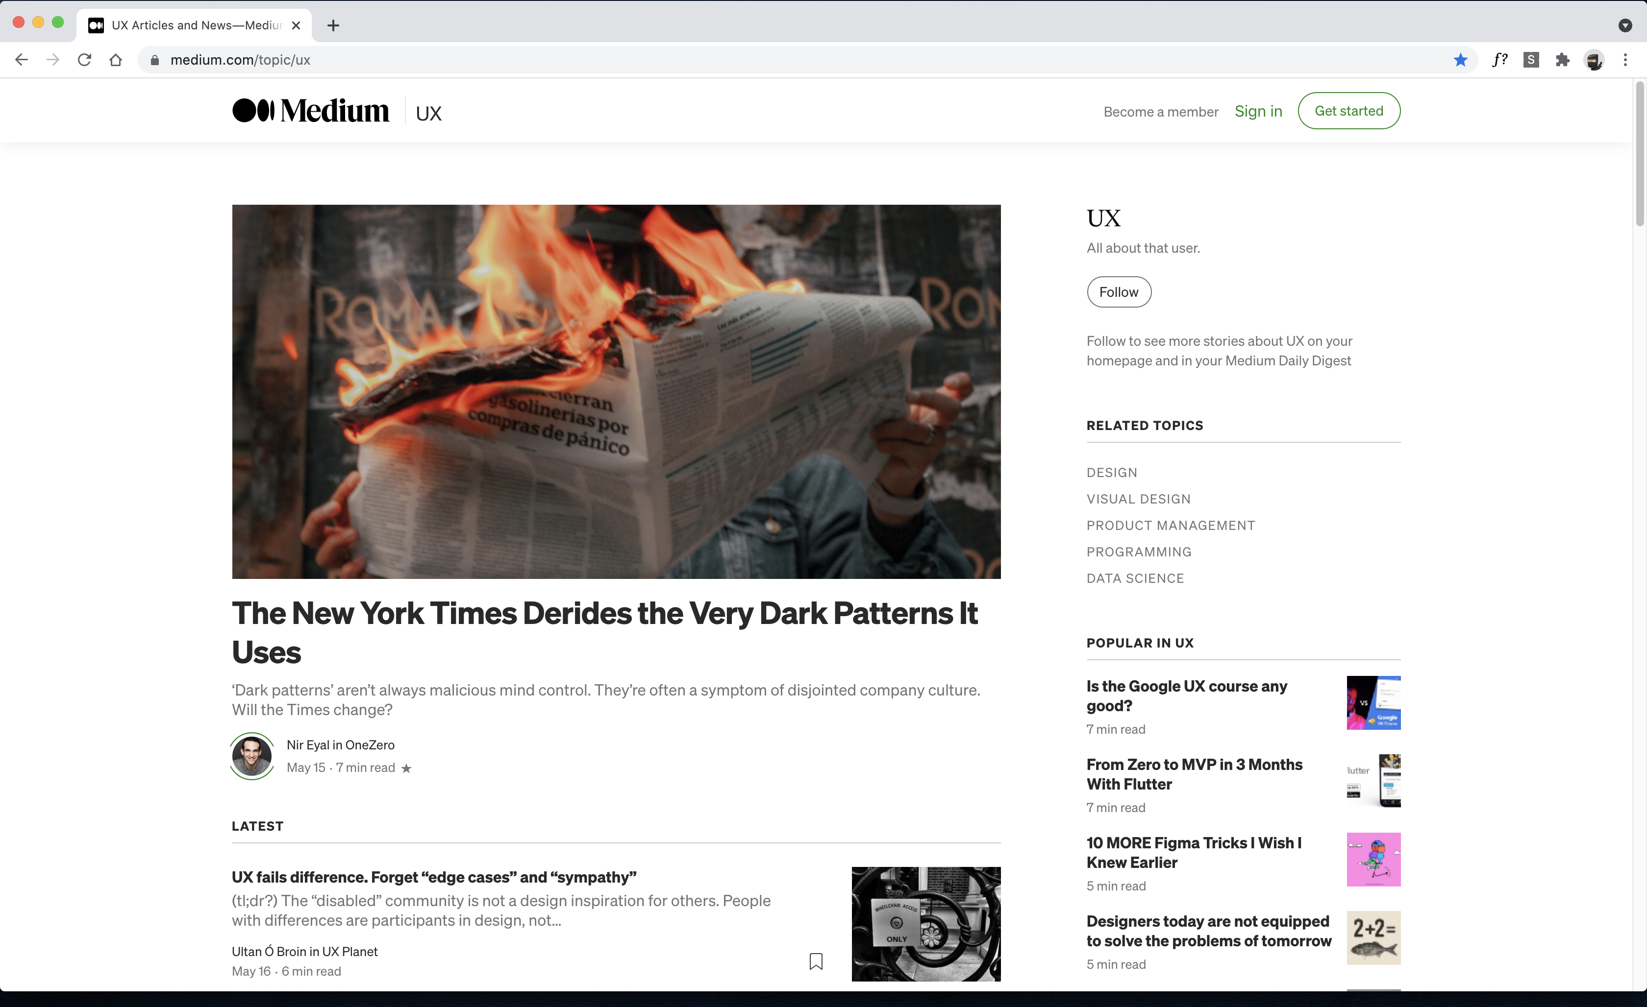Image resolution: width=1647 pixels, height=1007 pixels.
Task: Open the PRODUCT MANAGEMENT related topic
Action: [x=1171, y=526]
